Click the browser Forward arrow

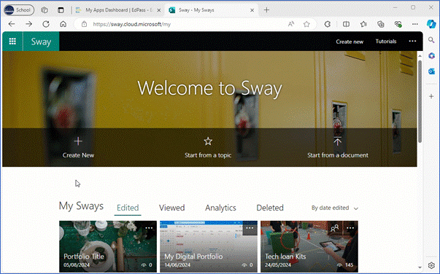[x=28, y=24]
